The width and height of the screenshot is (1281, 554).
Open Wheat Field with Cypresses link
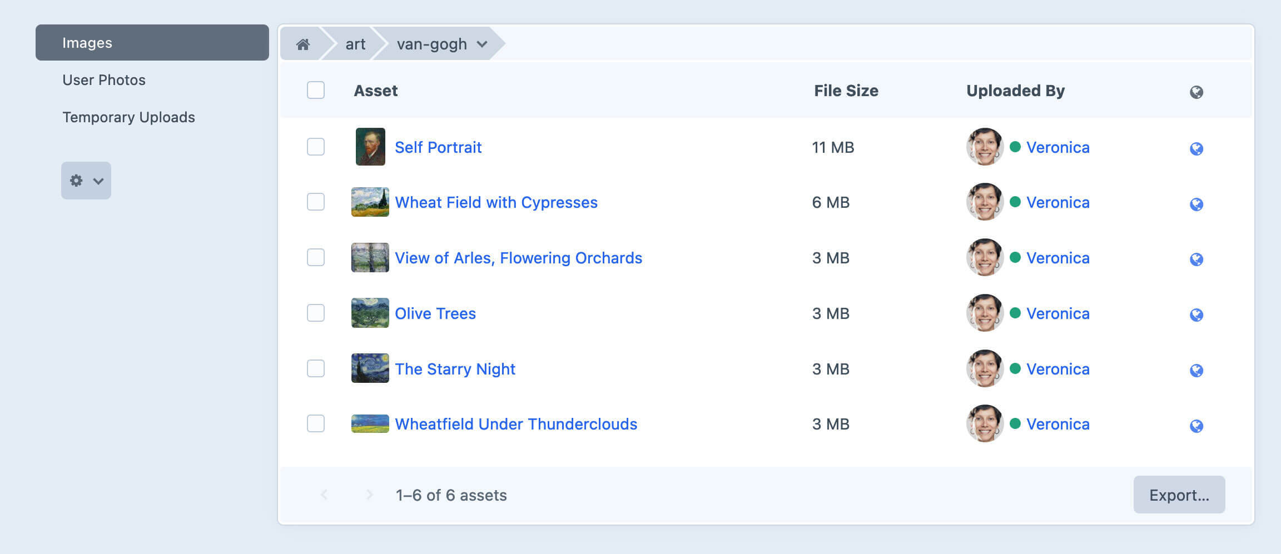coord(496,202)
